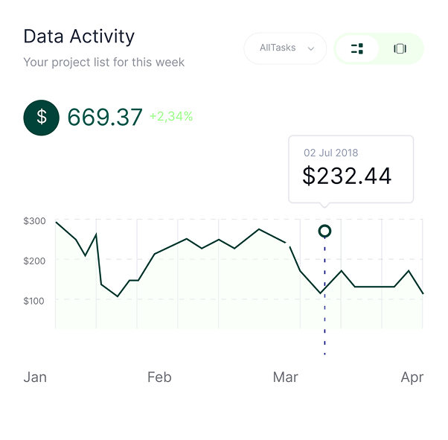Click the dollar sign circle icon
This screenshot has height=440, width=448.
coord(42,118)
